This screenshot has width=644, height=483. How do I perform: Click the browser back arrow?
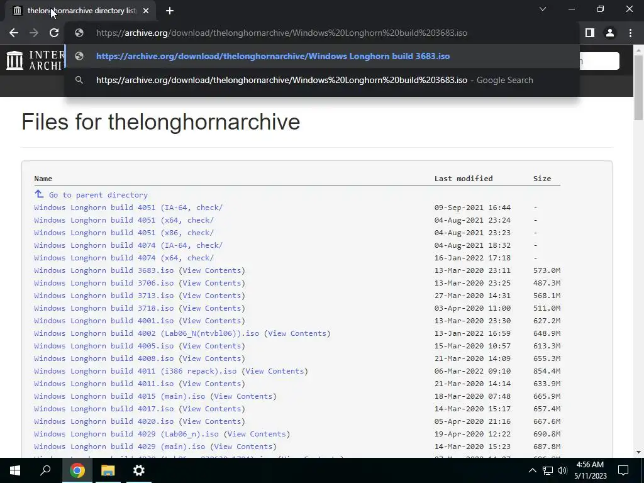point(14,33)
